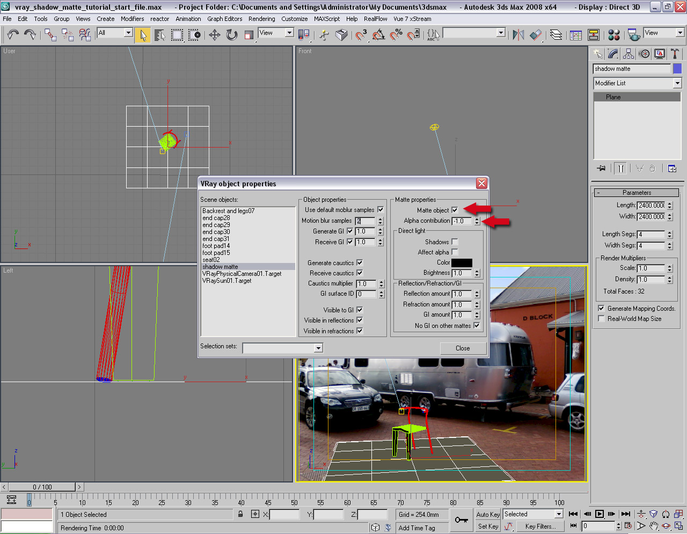
Task: Uncheck Generate Mapping Coords
Action: 601,309
